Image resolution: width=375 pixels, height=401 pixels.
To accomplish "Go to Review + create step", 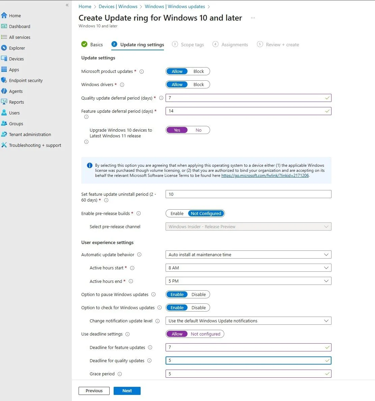I will pos(278,45).
